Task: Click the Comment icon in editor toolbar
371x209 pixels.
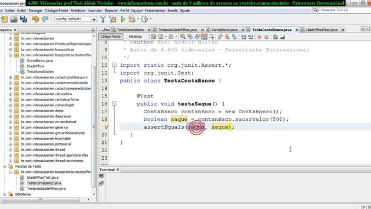Action: pyautogui.click(x=275, y=37)
